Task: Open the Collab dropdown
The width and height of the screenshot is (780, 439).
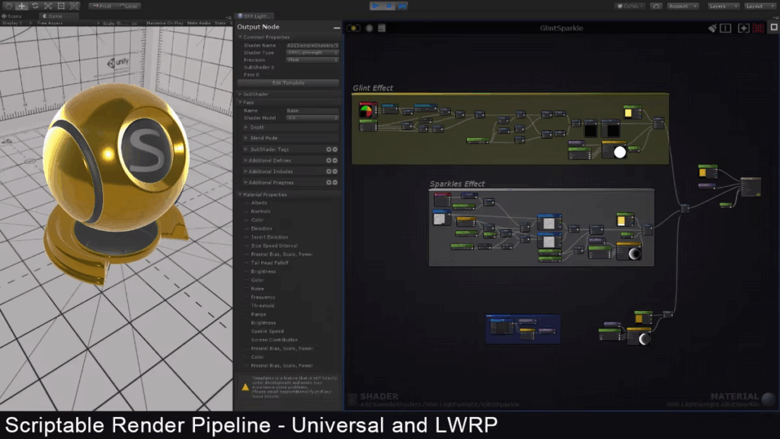Action: tap(630, 6)
